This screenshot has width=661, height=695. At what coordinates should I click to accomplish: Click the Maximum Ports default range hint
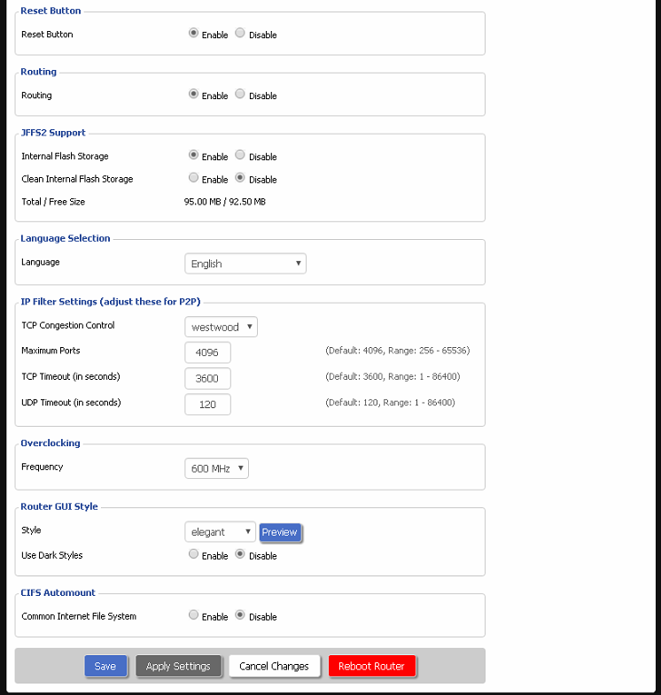398,351
